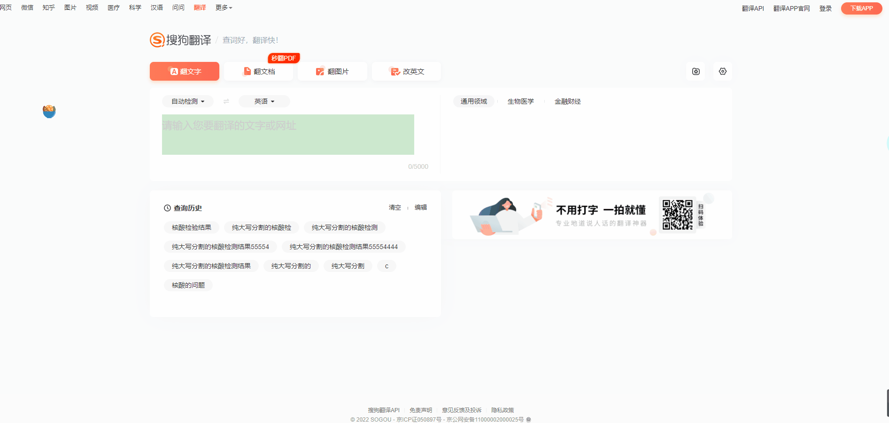This screenshot has width=889, height=423.
Task: Open 视频 in top navigation
Action: click(92, 8)
